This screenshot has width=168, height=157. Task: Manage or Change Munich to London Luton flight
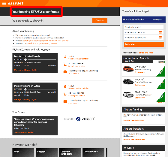point(26,100)
